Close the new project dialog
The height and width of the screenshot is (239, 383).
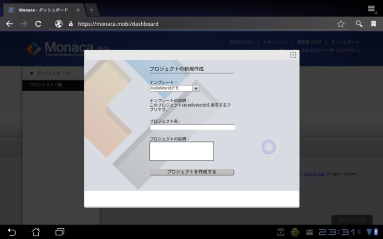(x=293, y=55)
